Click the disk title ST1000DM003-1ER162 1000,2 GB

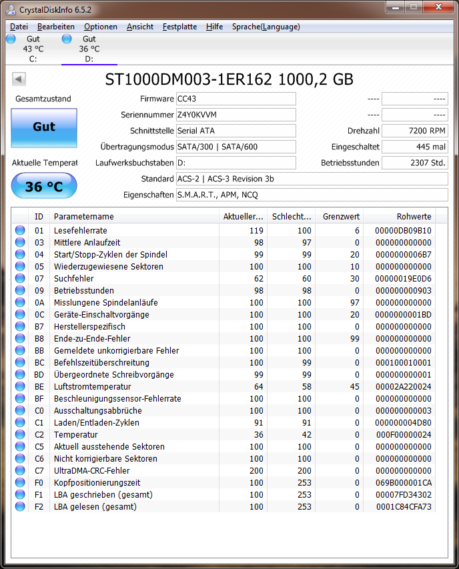[229, 79]
